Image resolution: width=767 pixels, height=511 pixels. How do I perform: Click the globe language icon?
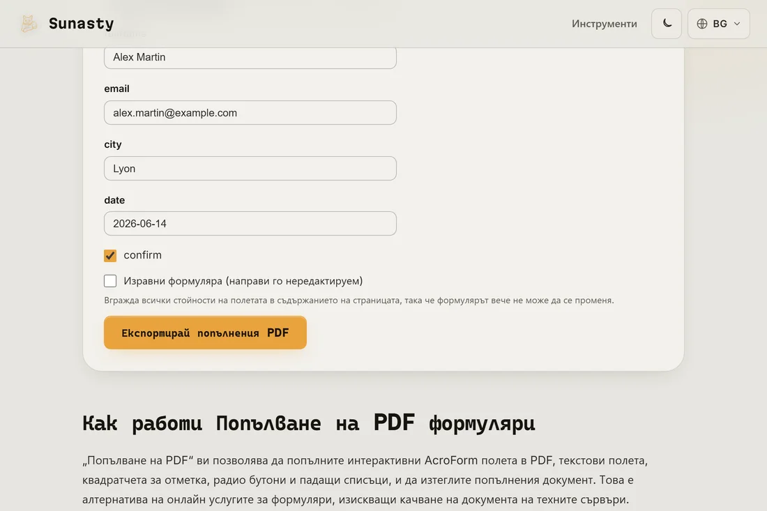(702, 24)
